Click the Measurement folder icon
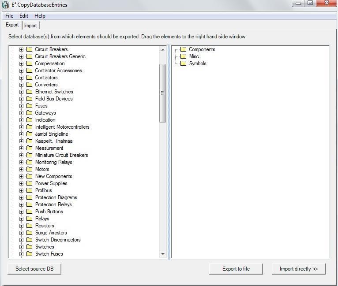 pos(29,148)
